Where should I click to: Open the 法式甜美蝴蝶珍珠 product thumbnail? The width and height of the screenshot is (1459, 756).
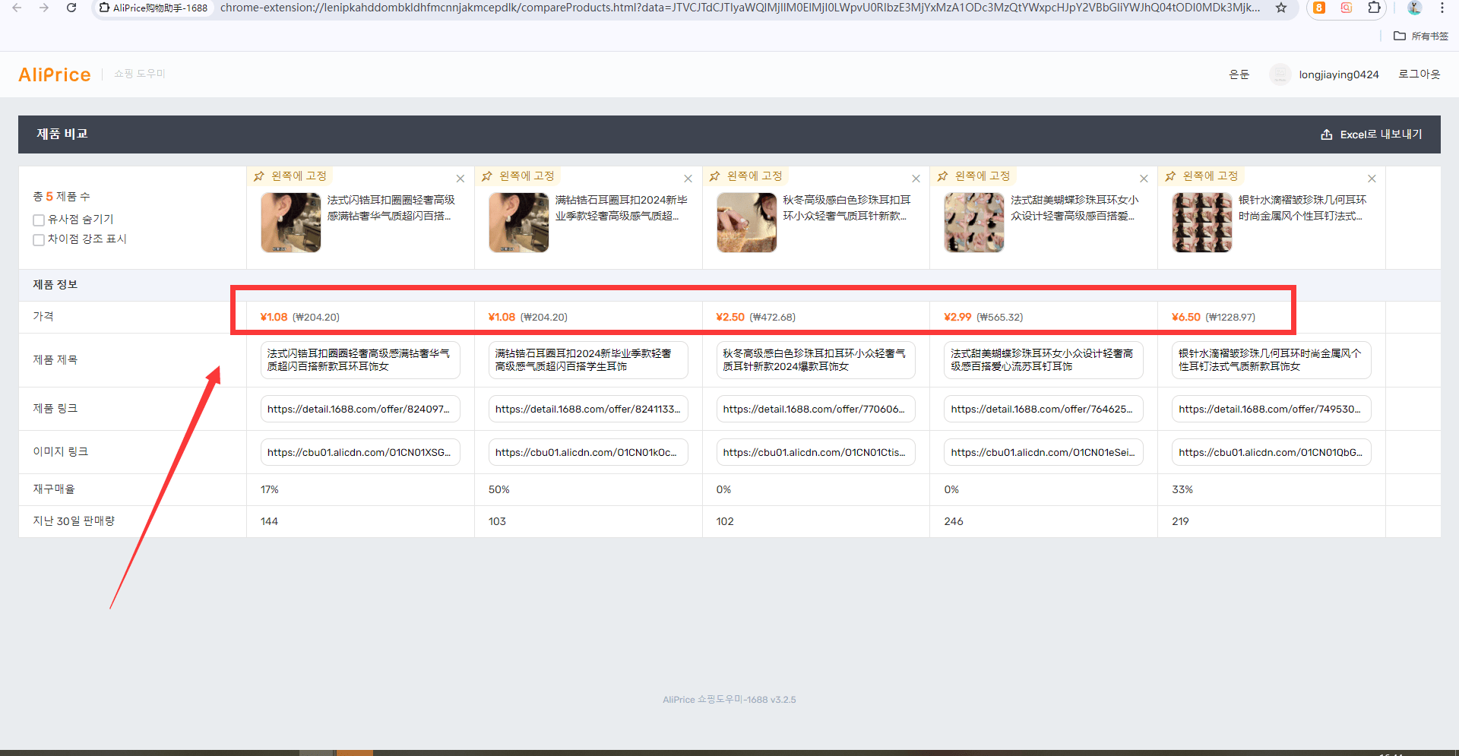click(x=974, y=223)
